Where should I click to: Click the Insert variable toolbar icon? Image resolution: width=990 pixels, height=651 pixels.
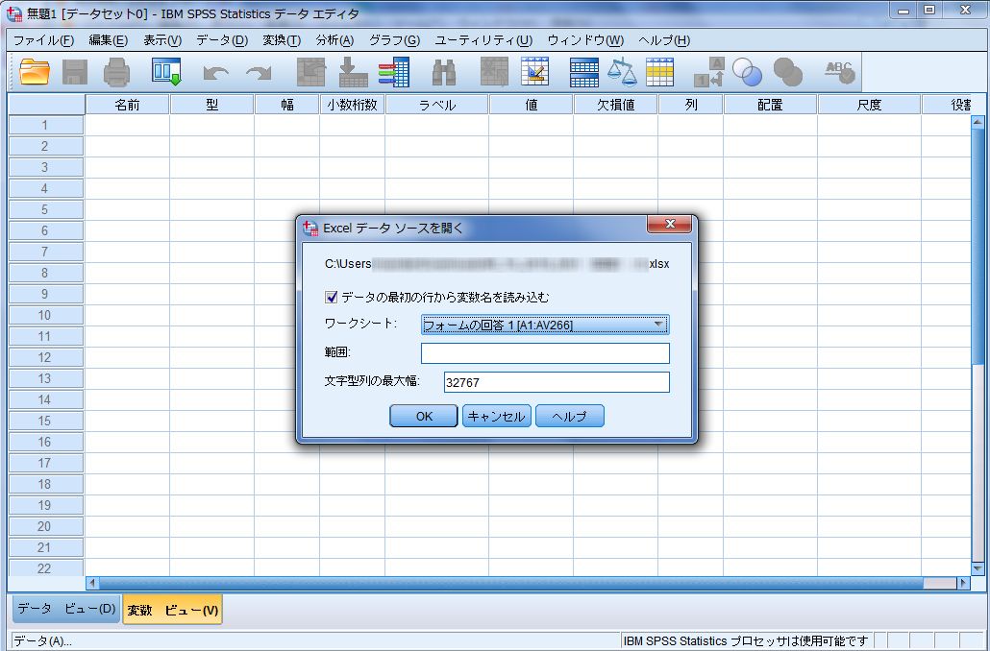(534, 72)
